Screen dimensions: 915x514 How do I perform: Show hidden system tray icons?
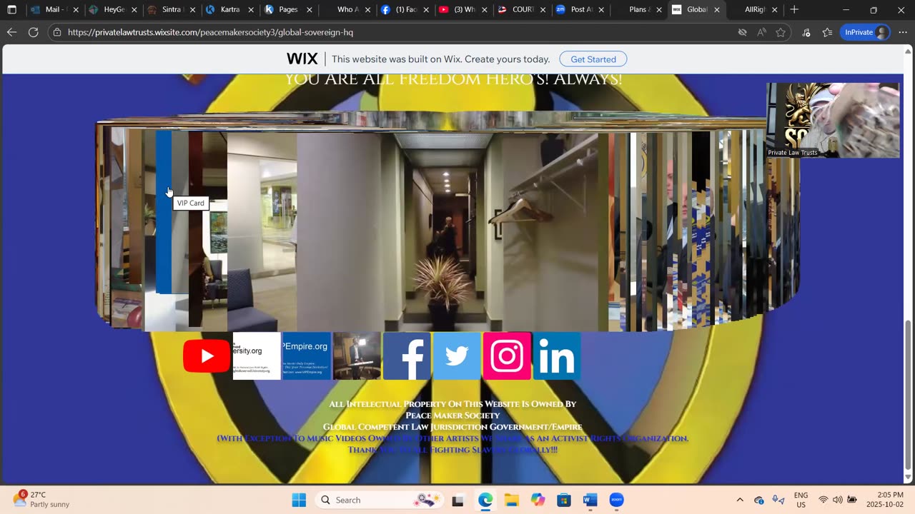tap(740, 500)
